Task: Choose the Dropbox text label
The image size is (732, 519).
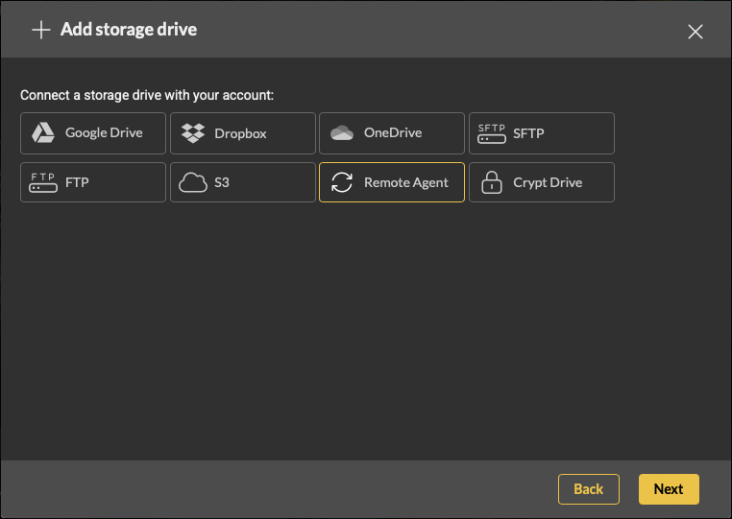Action: tap(240, 133)
